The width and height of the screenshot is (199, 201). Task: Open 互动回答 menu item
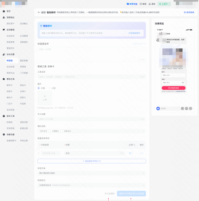pyautogui.click(x=11, y=110)
